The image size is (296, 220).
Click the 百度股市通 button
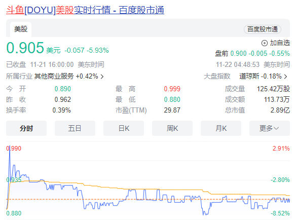263,29
